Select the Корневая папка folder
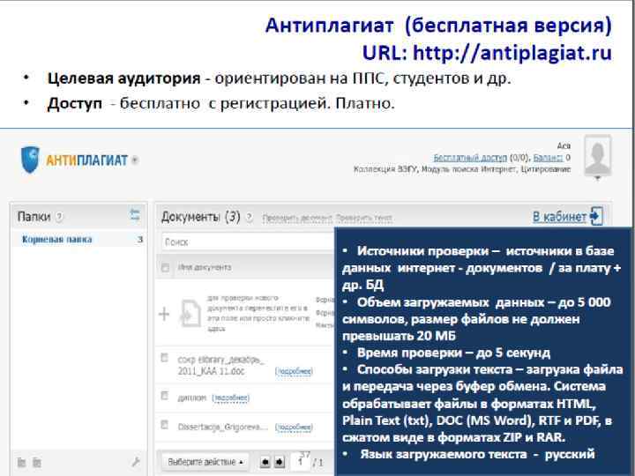Screen dimensions: 635x476 57,239
